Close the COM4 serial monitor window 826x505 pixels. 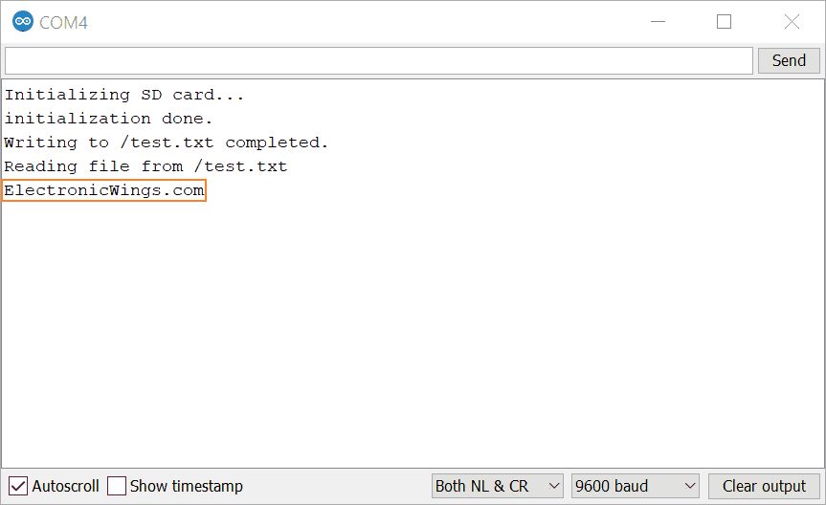792,22
